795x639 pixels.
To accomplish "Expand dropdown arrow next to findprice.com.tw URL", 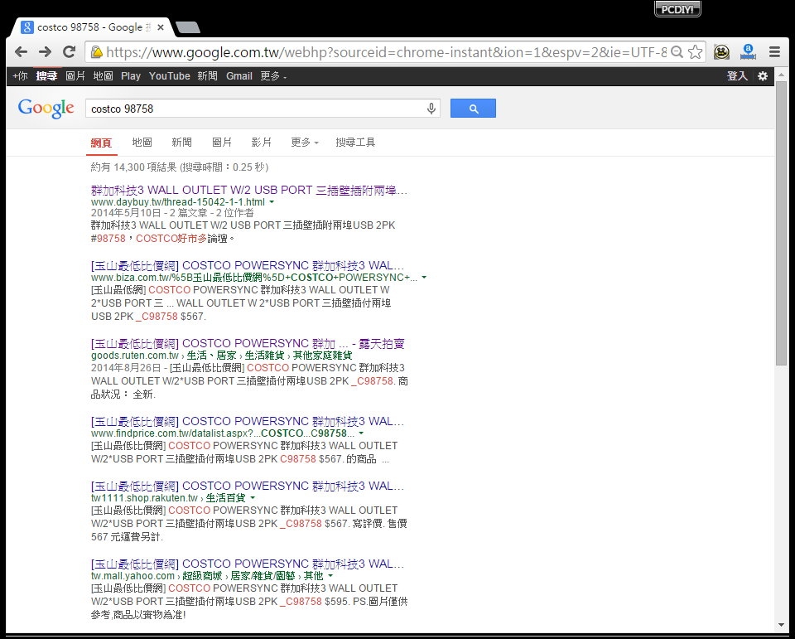I will click(x=361, y=433).
